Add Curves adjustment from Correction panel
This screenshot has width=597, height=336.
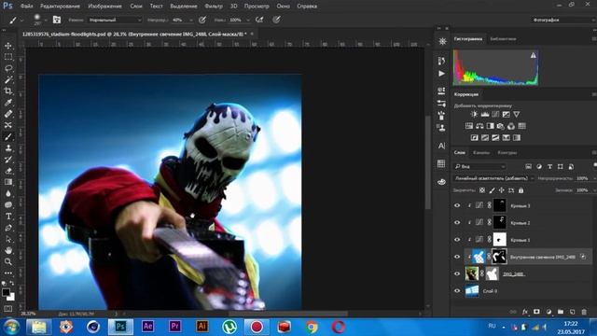click(495, 114)
